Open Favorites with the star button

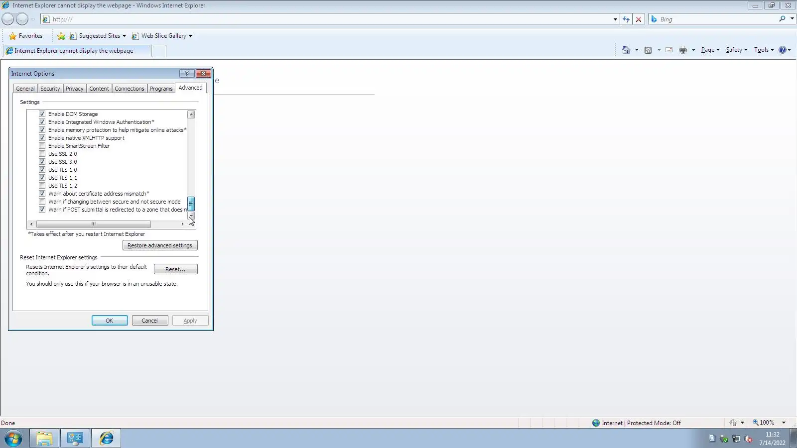click(x=25, y=36)
